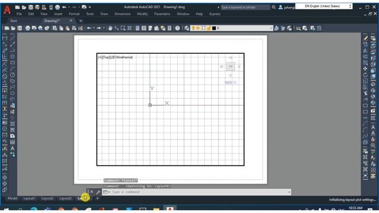Select the Rotate tool in Modify toolbar
Image resolution: width=379 pixels, height=213 pixels.
coord(365,75)
